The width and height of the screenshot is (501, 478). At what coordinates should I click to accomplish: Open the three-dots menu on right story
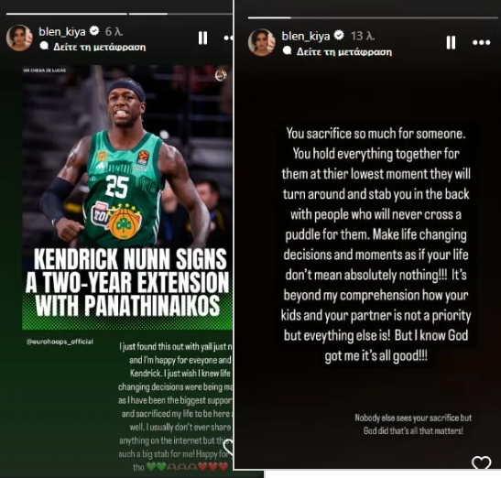(x=481, y=42)
